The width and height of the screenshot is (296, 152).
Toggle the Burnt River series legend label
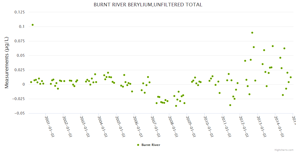point(151,145)
